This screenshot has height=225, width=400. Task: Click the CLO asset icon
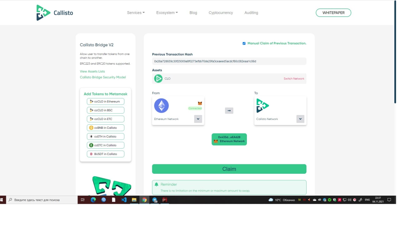158,78
